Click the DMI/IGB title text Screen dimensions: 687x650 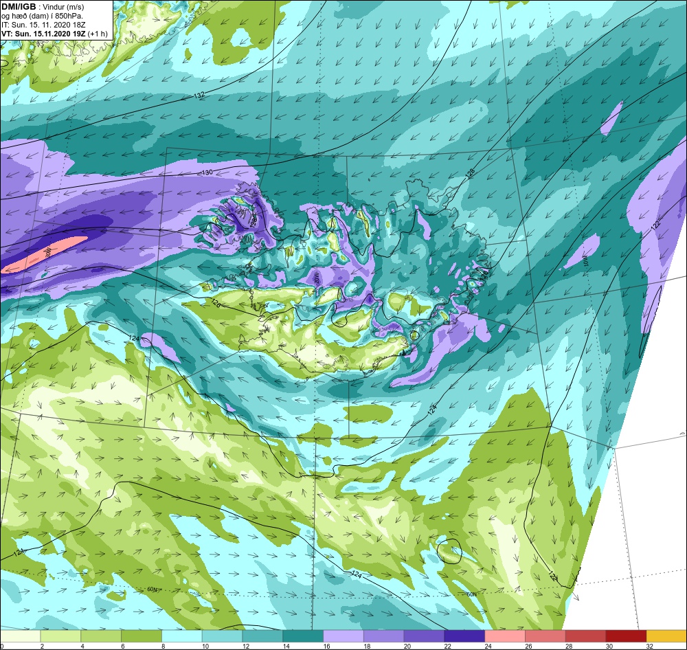click(x=19, y=7)
